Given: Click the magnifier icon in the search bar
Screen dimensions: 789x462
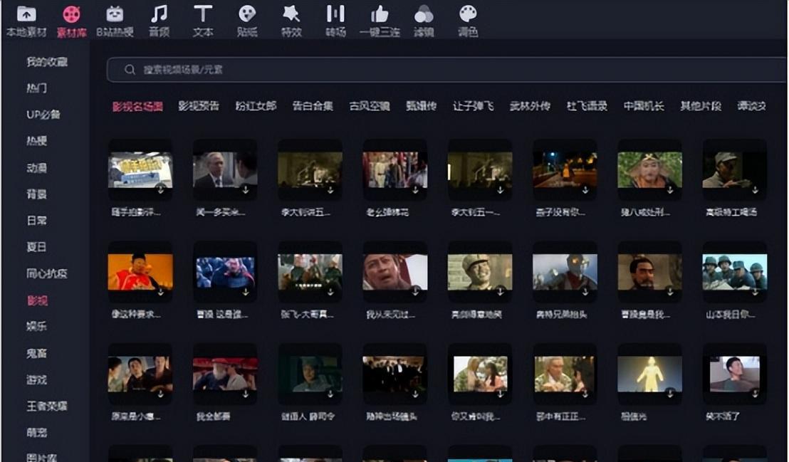Looking at the screenshot, I should click(x=130, y=70).
